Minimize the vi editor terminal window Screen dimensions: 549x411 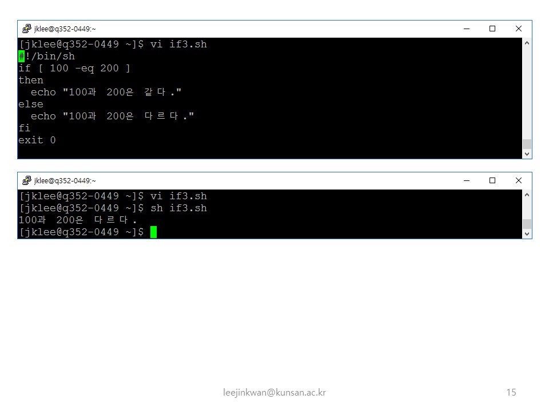point(466,29)
